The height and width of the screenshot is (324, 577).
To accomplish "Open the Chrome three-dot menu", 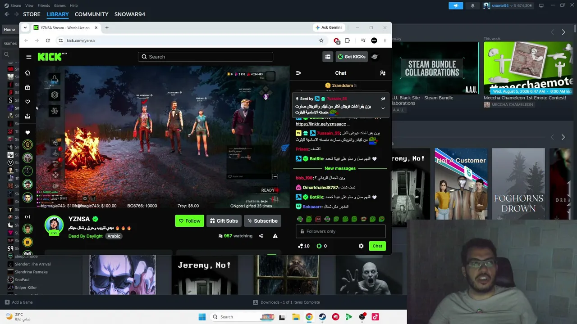I will tap(385, 40).
